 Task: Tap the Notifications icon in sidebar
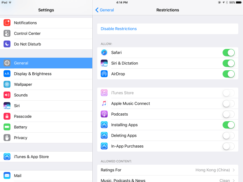click(x=7, y=23)
